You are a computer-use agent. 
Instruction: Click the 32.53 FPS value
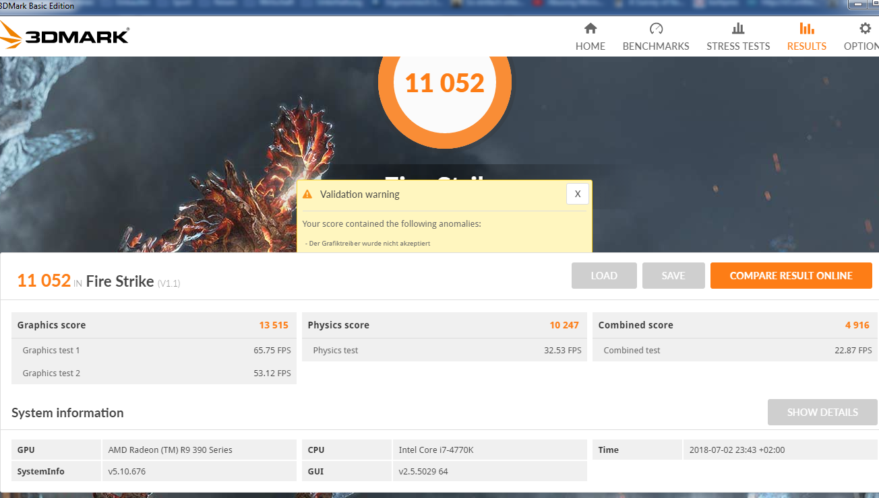[563, 351]
